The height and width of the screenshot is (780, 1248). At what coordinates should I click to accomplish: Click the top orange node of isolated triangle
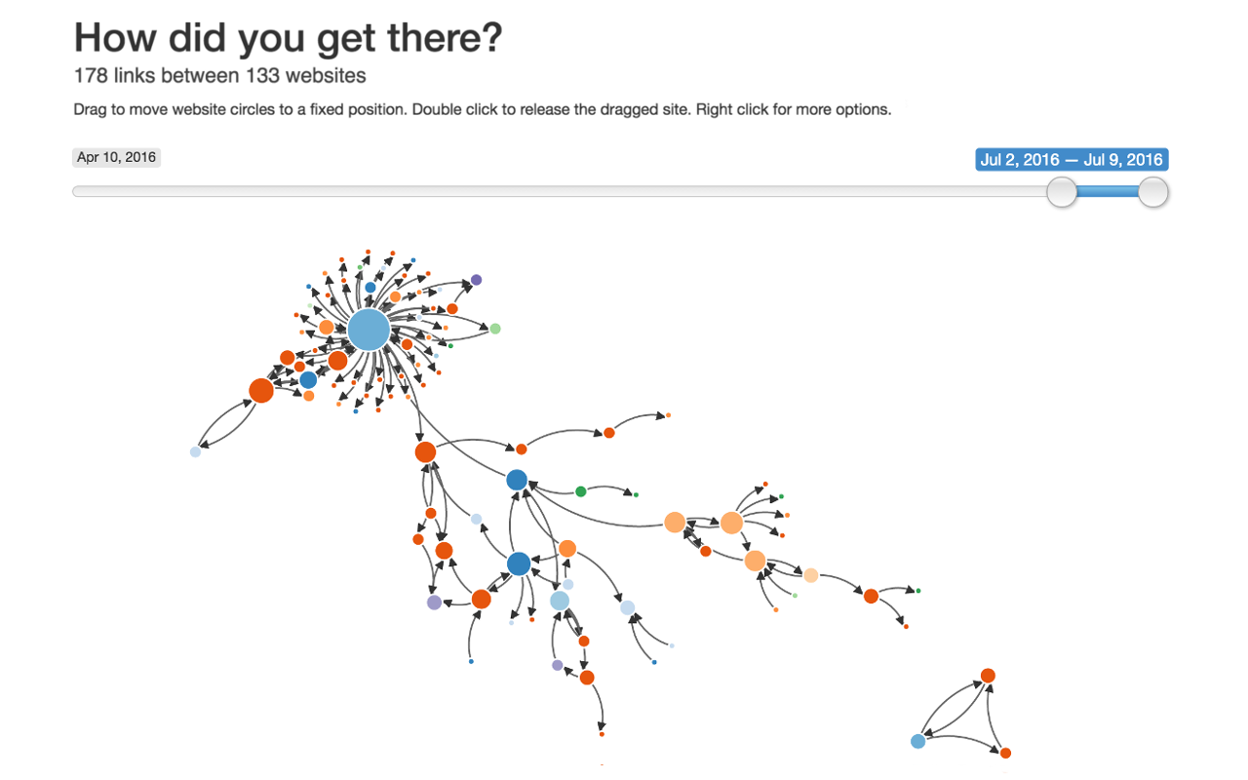988,675
